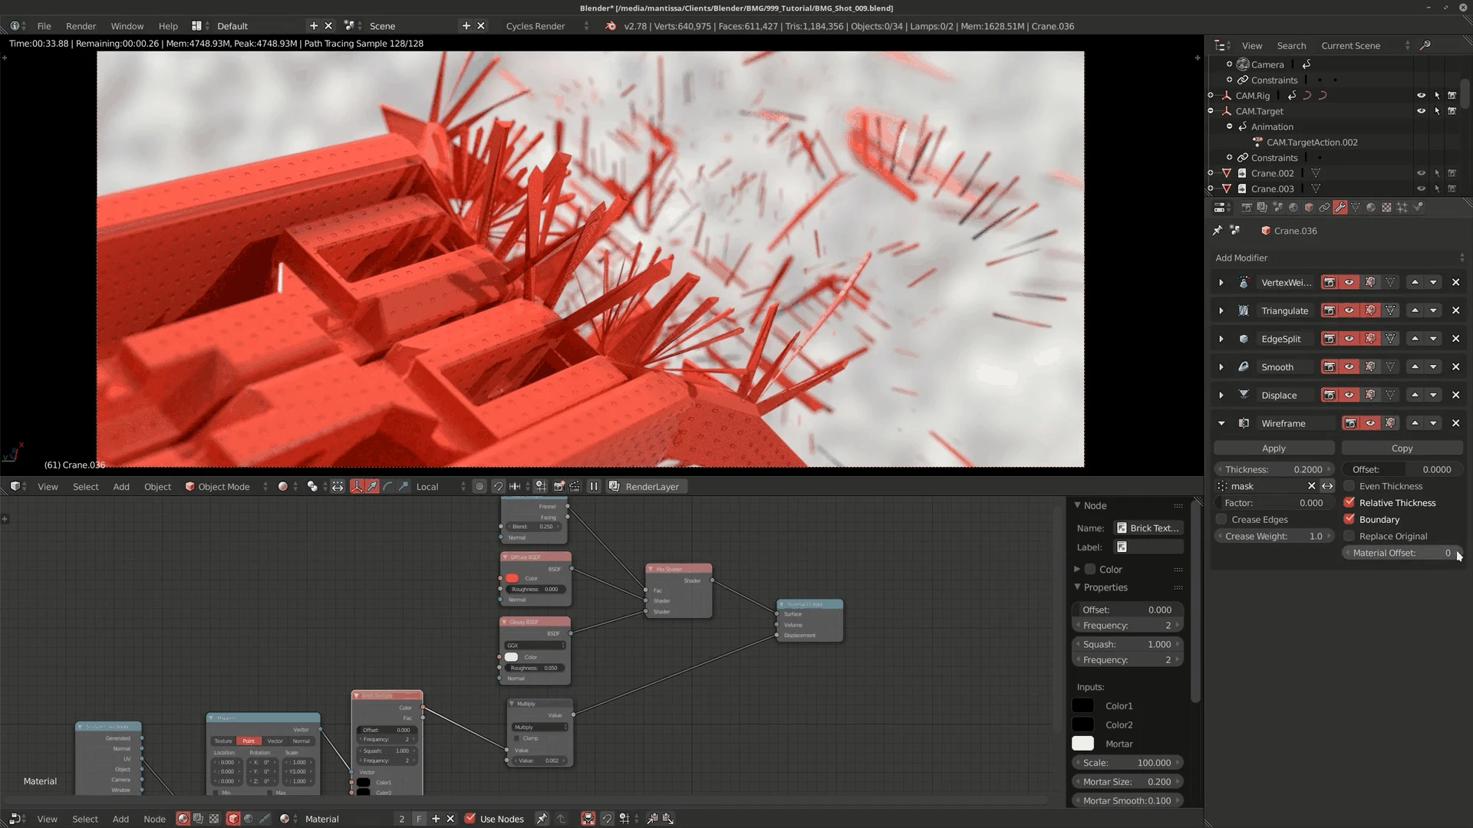
Task: Open the World properties tab
Action: [x=1293, y=207]
